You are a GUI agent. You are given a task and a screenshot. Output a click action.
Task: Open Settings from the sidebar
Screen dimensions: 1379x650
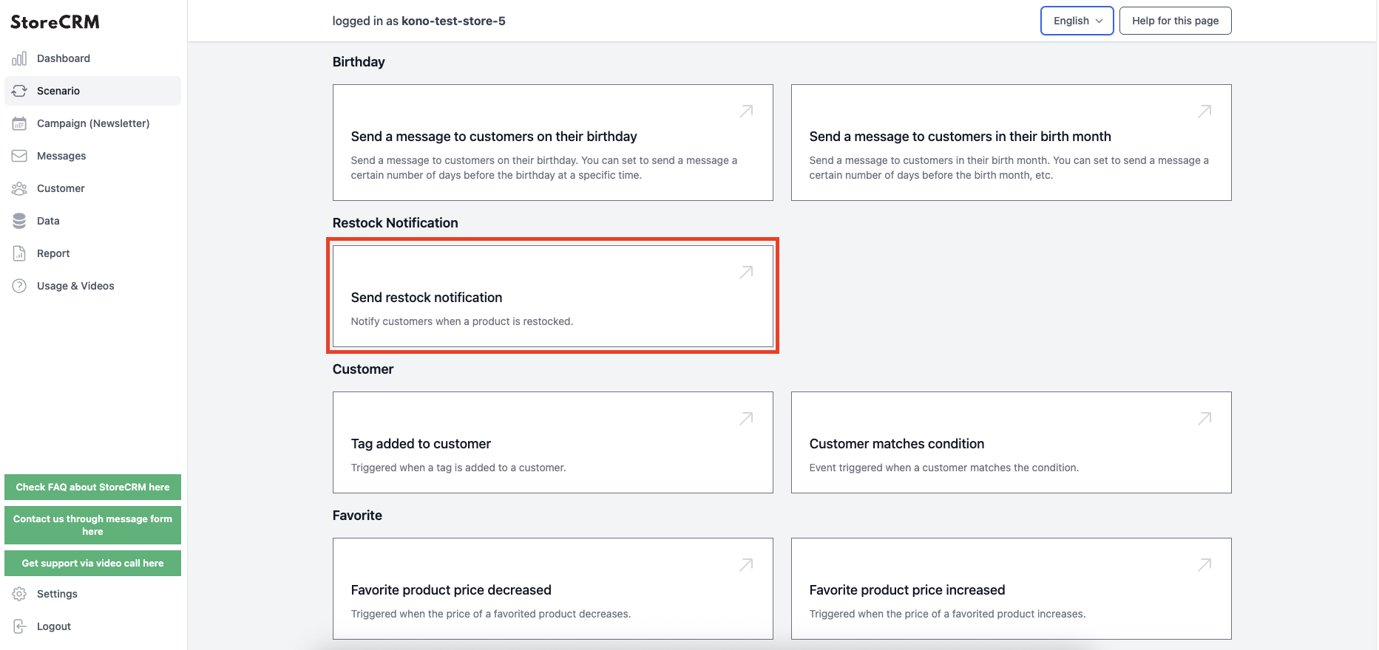(92, 594)
